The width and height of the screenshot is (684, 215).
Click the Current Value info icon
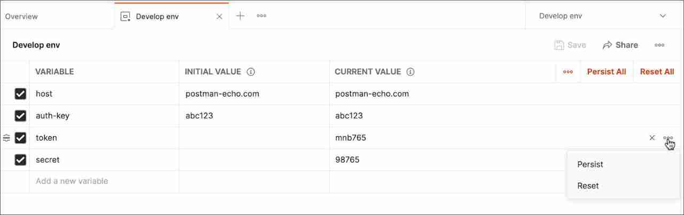pyautogui.click(x=410, y=72)
